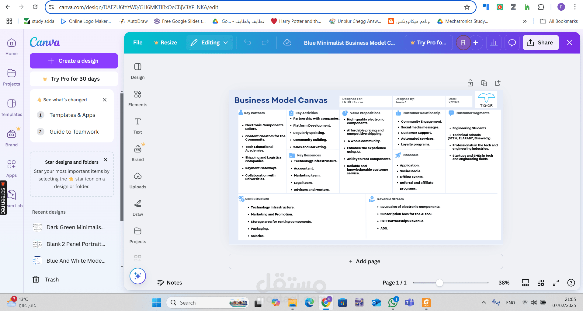Open Blank 2 Panel Portrait... recent design
The image size is (583, 311).
pyautogui.click(x=69, y=244)
